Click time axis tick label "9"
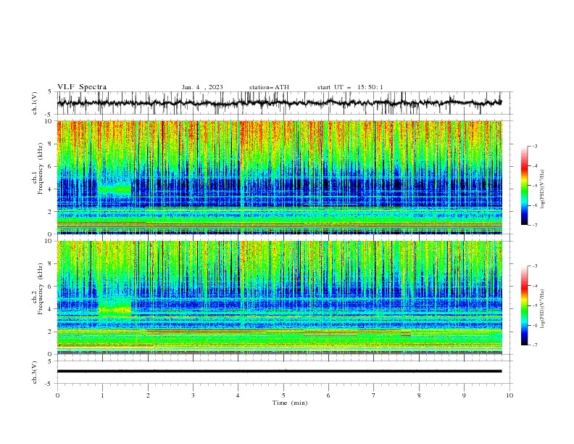Viewport: 574px width, 444px height. [x=464, y=395]
